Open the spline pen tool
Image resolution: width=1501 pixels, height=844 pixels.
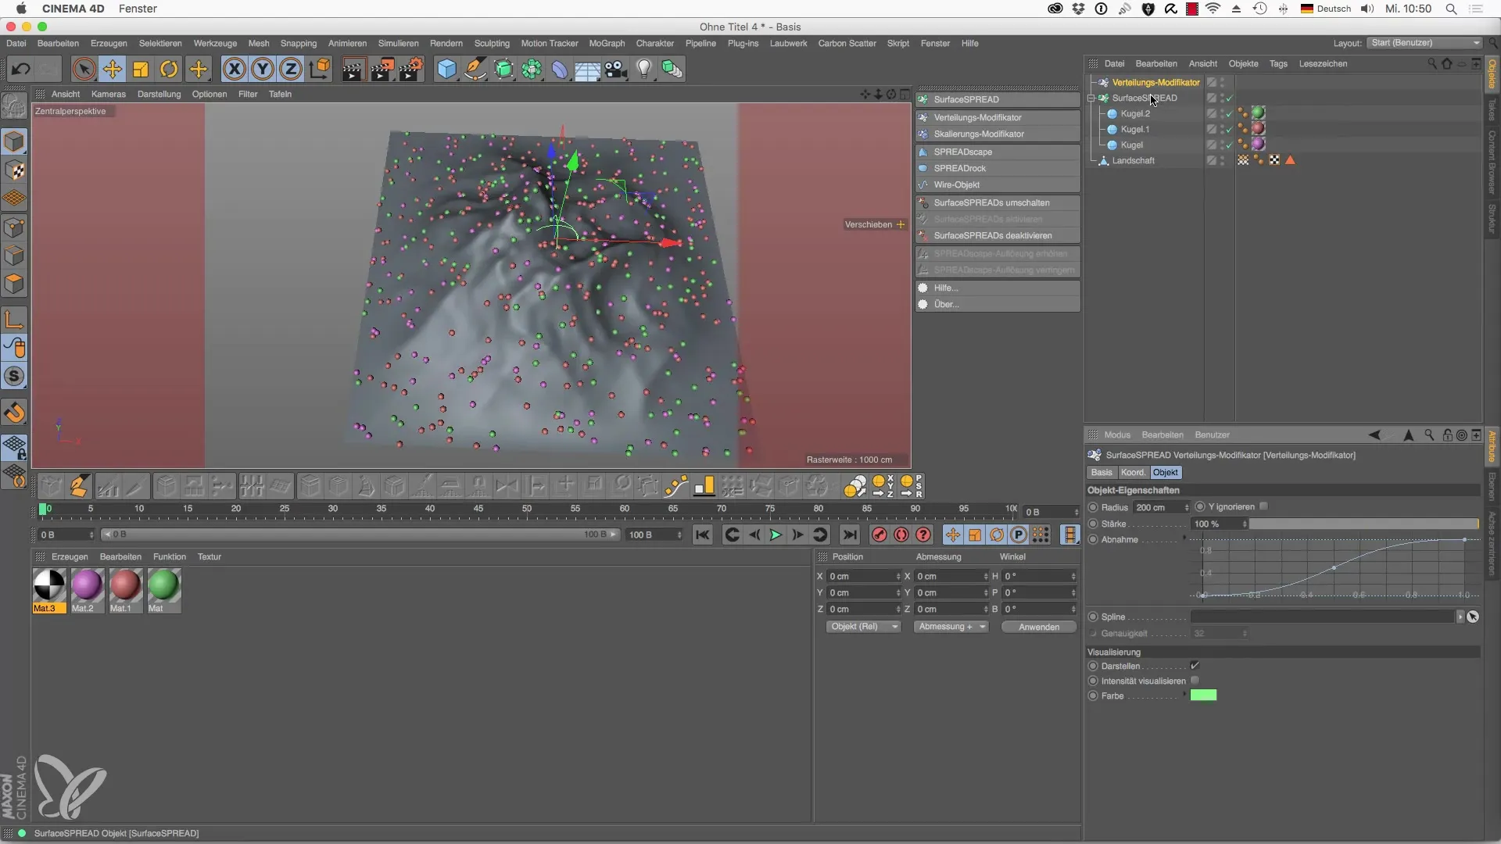click(x=475, y=69)
